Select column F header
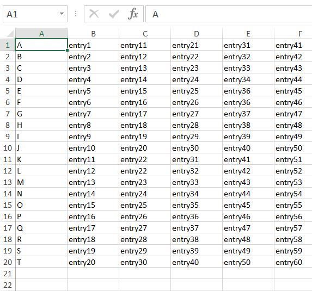Viewport: 312px width, 291px height. coord(293,34)
